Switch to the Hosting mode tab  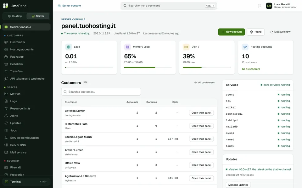(15, 16)
